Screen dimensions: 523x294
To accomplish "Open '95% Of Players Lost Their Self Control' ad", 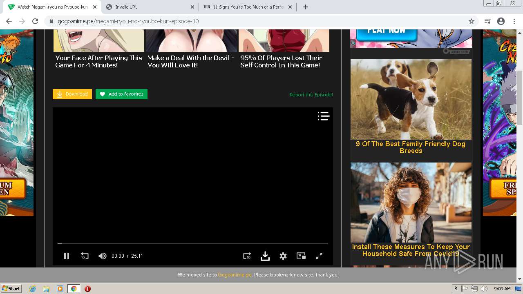I will [x=284, y=49].
